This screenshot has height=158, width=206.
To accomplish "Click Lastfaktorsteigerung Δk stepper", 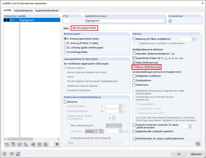I will (x=120, y=111).
